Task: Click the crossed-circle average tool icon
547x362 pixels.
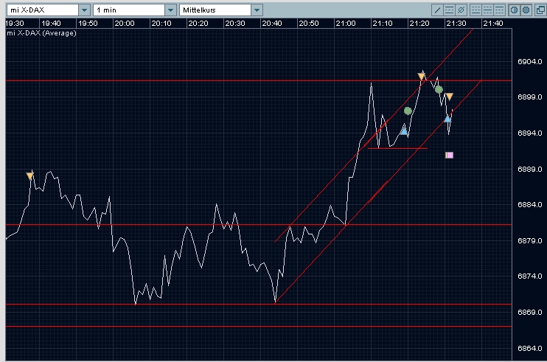Action: (x=461, y=10)
